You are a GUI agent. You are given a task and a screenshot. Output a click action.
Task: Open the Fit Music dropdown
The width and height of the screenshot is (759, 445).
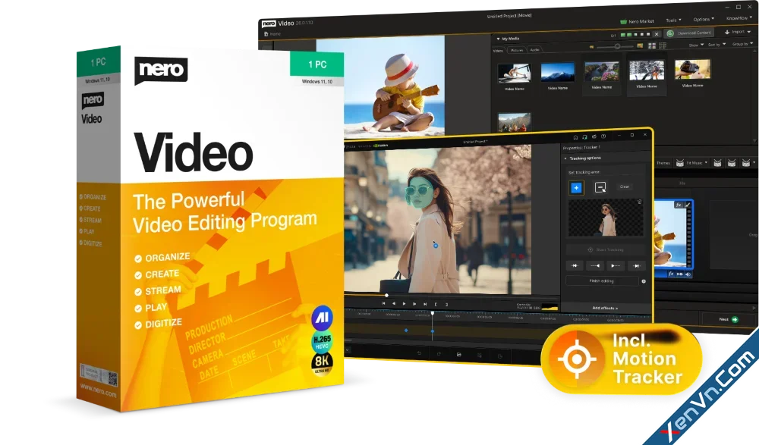click(697, 163)
